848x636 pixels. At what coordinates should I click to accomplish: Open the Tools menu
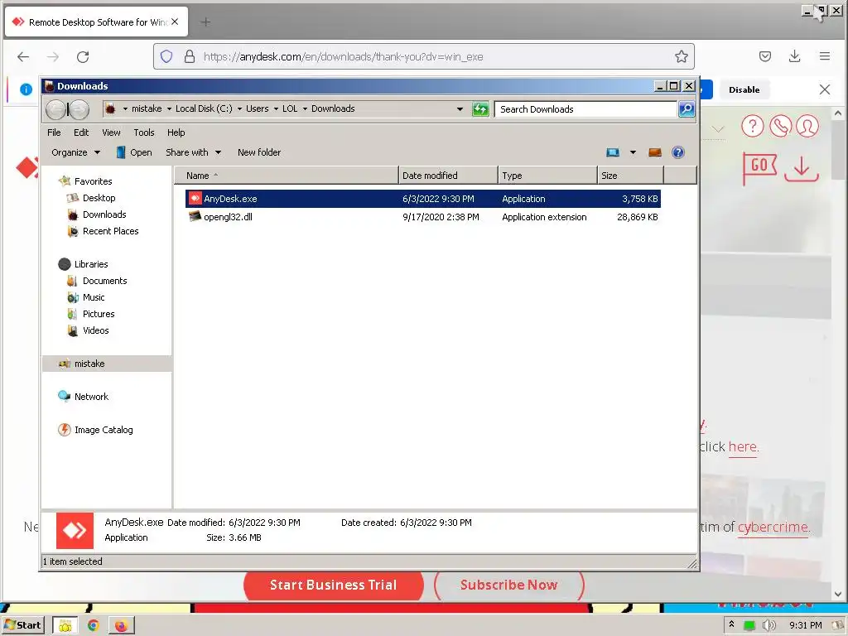pos(144,132)
